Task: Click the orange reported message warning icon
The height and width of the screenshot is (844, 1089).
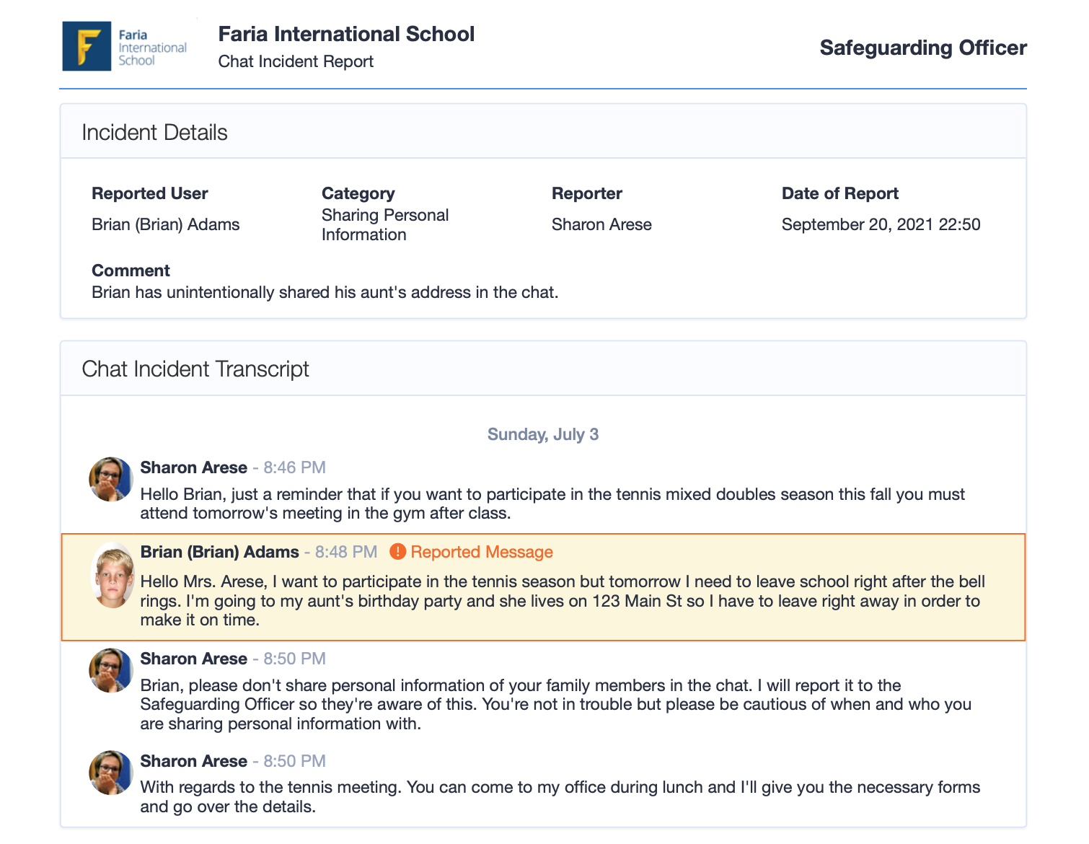Action: click(397, 552)
